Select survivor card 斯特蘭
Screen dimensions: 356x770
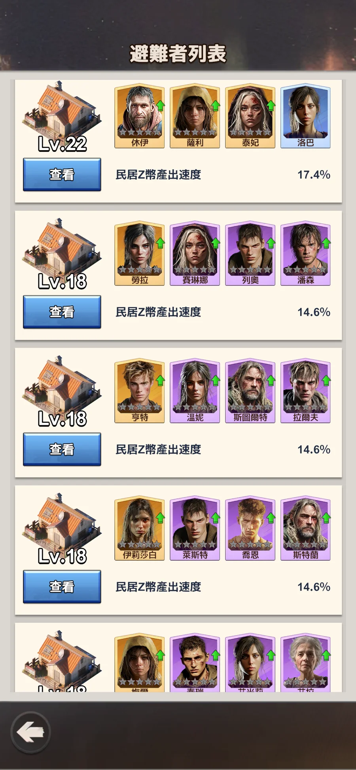pos(305,528)
